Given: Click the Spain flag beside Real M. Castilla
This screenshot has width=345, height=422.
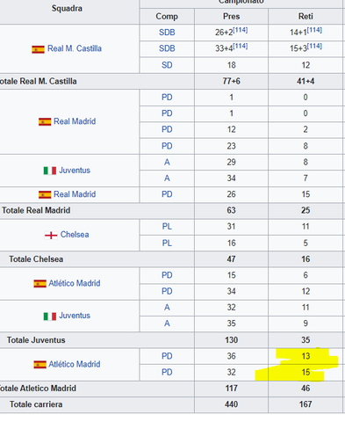Looking at the screenshot, I should [x=38, y=49].
